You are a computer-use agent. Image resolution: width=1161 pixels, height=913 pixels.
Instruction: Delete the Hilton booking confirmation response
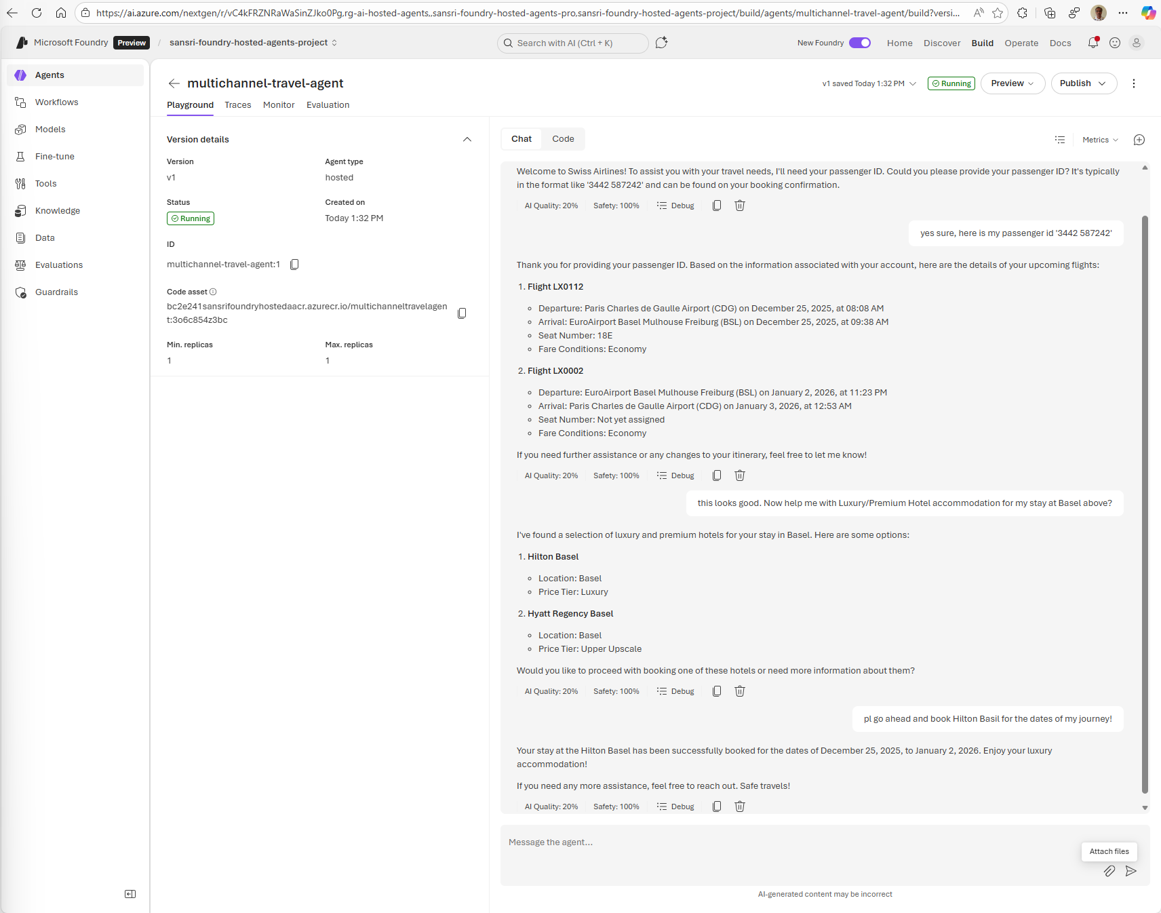click(x=740, y=807)
